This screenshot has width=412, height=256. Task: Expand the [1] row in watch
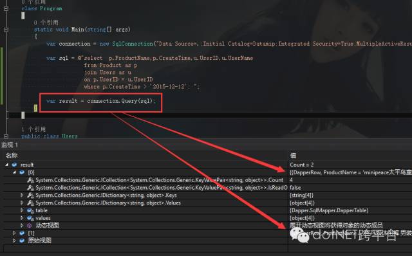click(14, 233)
